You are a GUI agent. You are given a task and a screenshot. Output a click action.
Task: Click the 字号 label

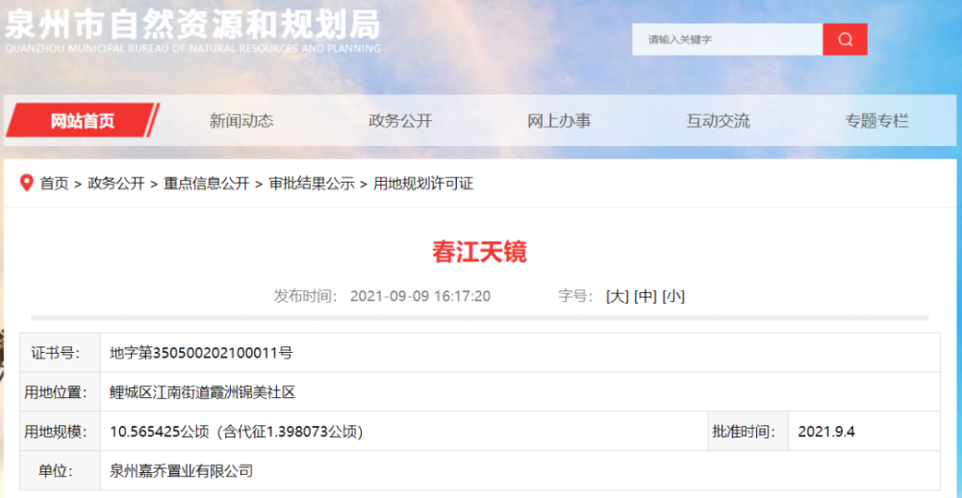[x=575, y=296]
